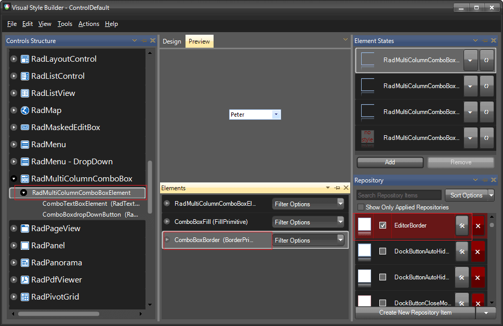This screenshot has height=326, width=503.
Task: Select ComboBoxdropDownButton in the tree
Action: (90, 215)
